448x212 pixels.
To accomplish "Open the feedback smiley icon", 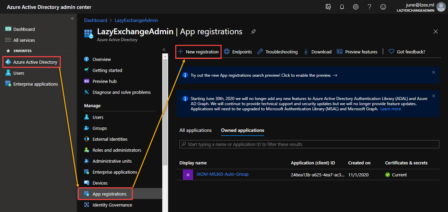I will (383, 7).
